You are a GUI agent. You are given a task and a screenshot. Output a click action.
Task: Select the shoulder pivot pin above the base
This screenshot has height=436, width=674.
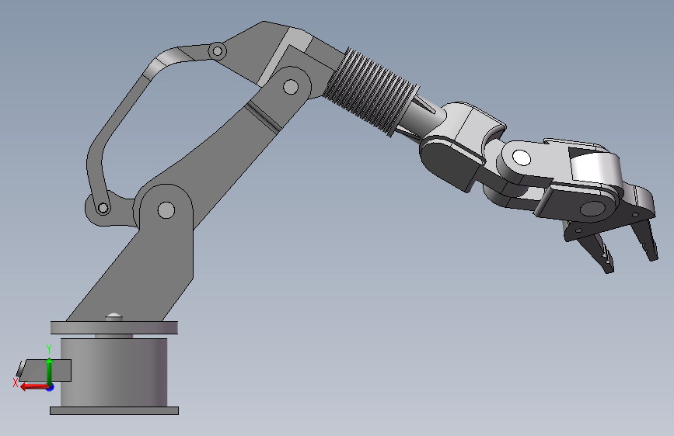[x=166, y=210]
